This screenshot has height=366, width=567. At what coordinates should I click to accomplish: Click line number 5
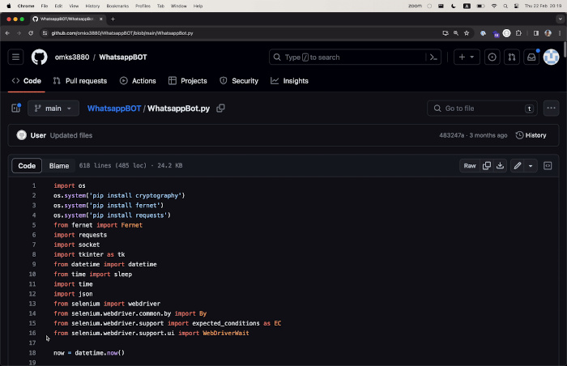point(34,225)
